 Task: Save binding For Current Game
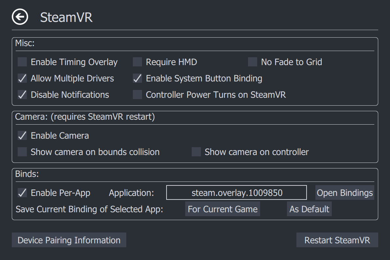pos(222,209)
